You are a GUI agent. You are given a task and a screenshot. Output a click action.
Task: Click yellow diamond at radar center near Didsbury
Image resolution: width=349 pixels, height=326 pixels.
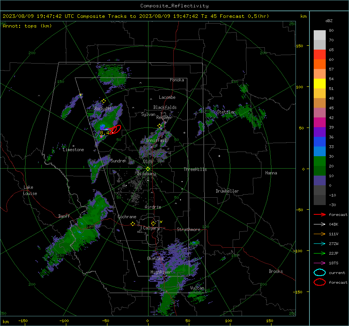148,169
